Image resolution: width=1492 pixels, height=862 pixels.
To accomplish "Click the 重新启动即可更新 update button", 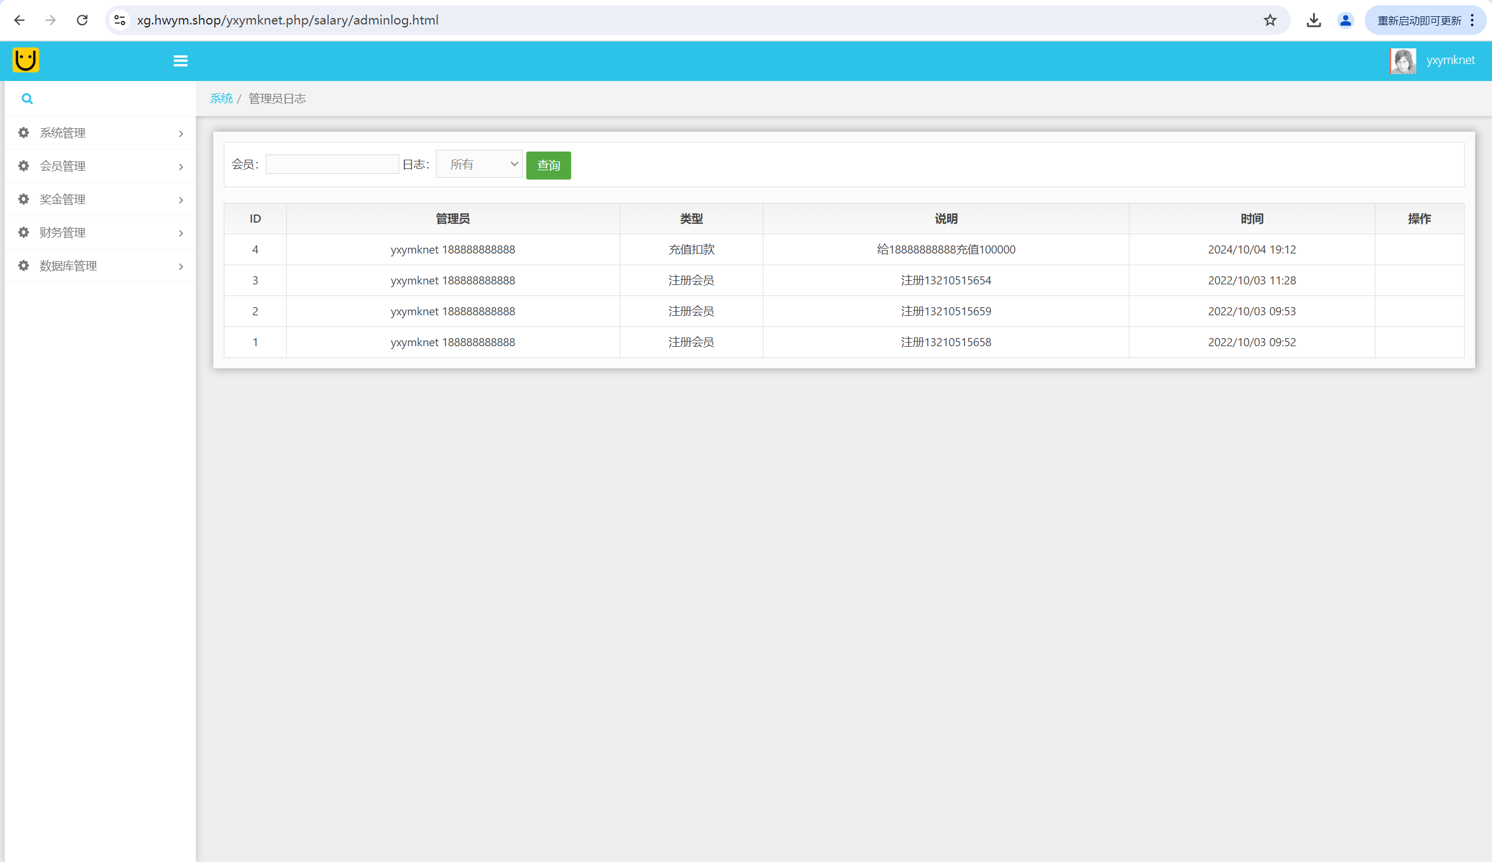I will 1419,21.
